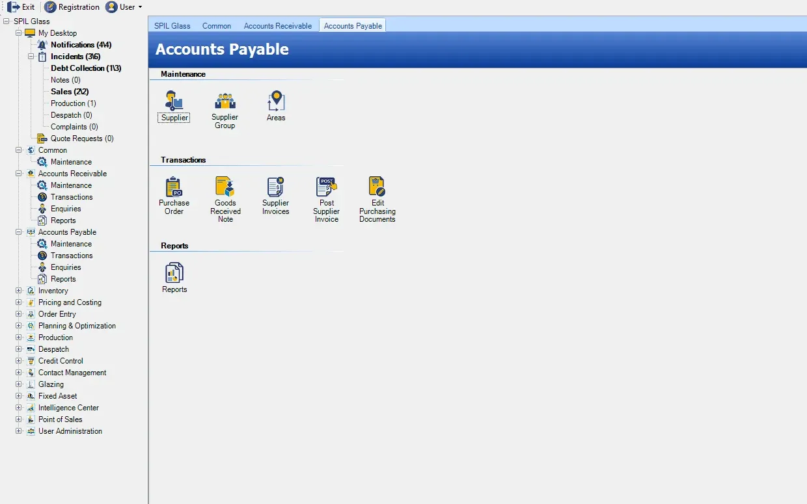Select Notes (0) under Incidents
Screen dimensions: 807x504
click(x=66, y=80)
